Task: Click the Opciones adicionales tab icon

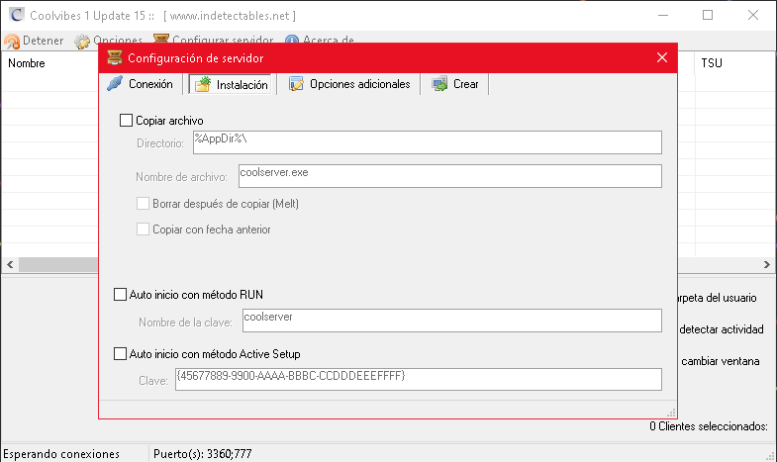Action: (296, 84)
